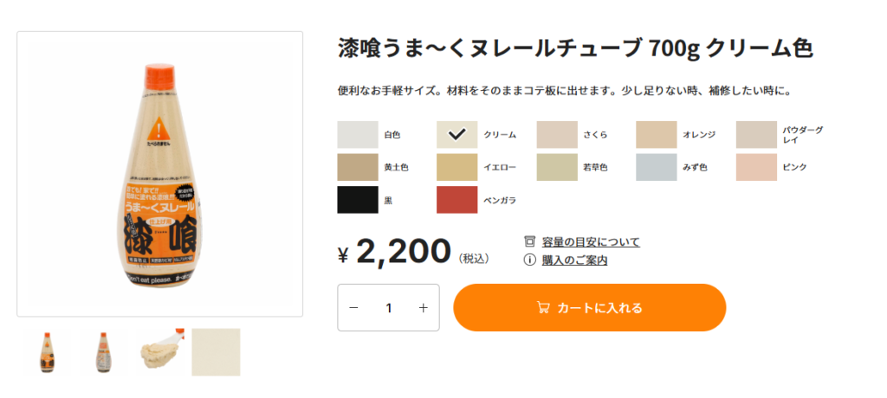View the squeezed plaster sample thumbnail
887x398 pixels.
coord(160,352)
